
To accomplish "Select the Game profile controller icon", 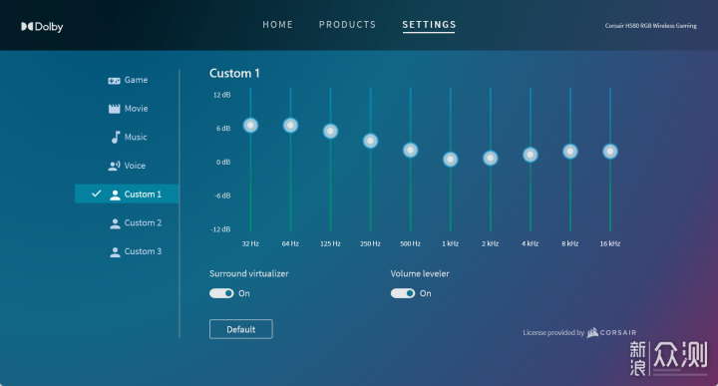I will [114, 81].
